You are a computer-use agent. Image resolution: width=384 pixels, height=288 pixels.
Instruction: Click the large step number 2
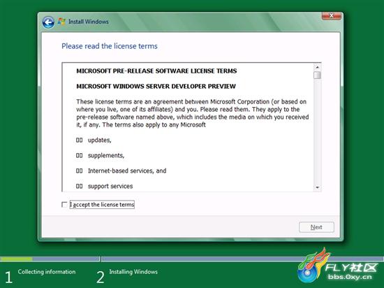[100, 278]
